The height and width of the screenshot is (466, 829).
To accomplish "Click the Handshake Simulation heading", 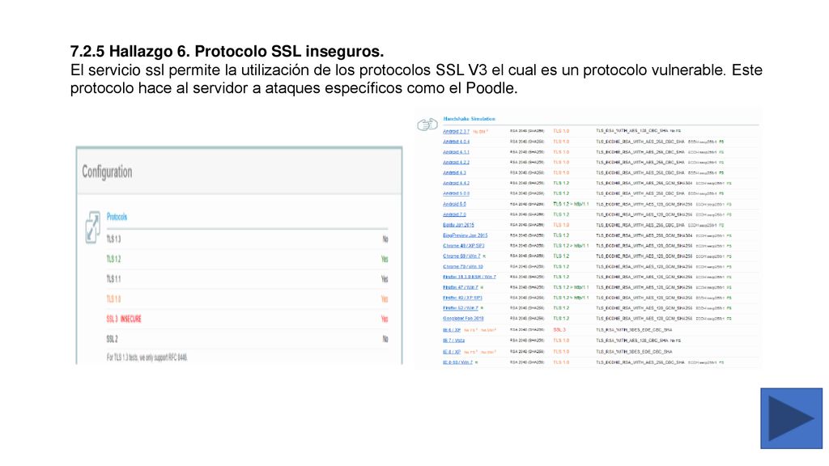I will [x=469, y=119].
